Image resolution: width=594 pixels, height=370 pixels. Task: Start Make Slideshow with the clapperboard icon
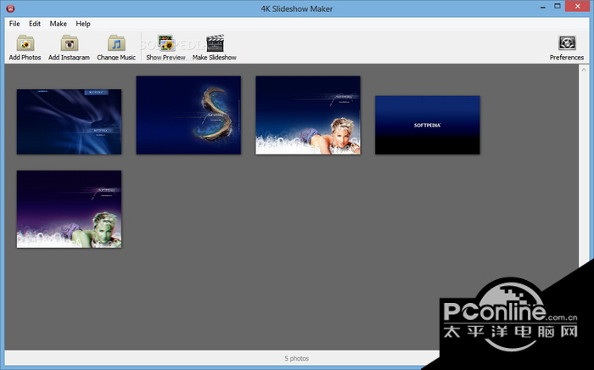[x=214, y=44]
